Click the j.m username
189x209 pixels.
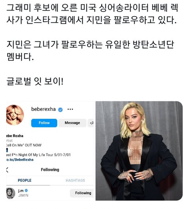[21, 191]
